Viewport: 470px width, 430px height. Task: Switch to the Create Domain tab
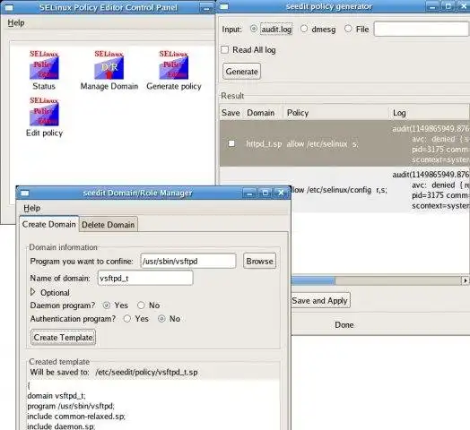click(x=48, y=224)
